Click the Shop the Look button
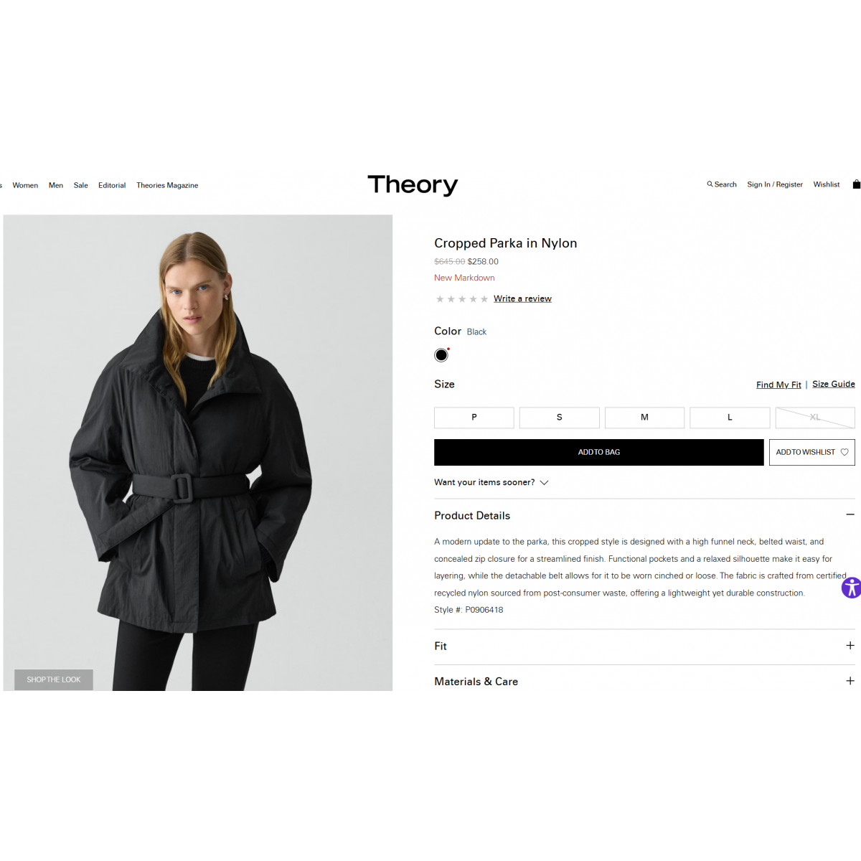The height and width of the screenshot is (861, 861). pyautogui.click(x=54, y=679)
